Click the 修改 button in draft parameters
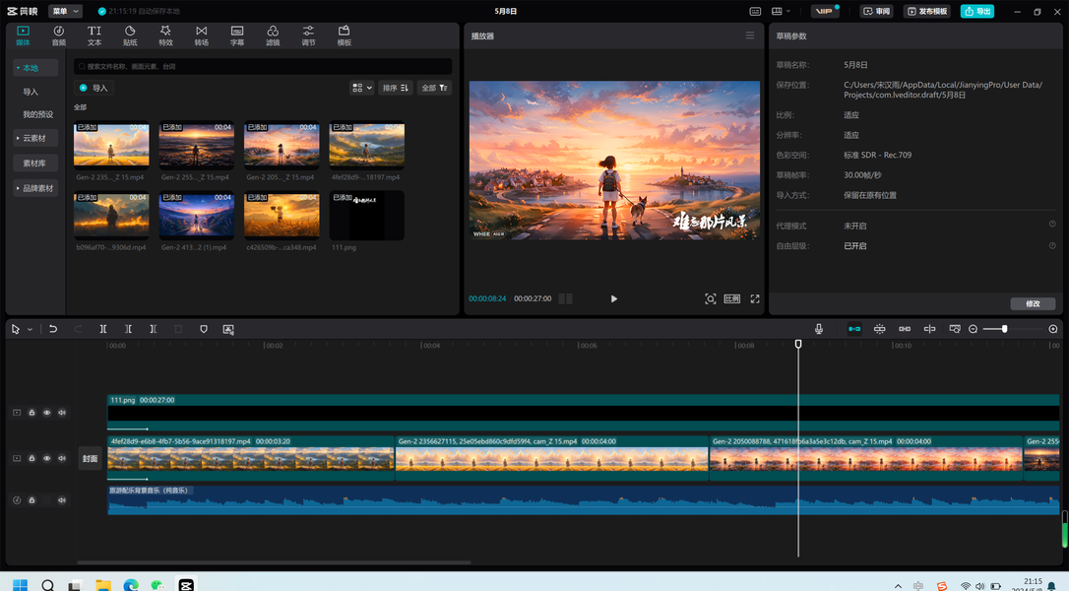1069x591 pixels. pos(1032,303)
